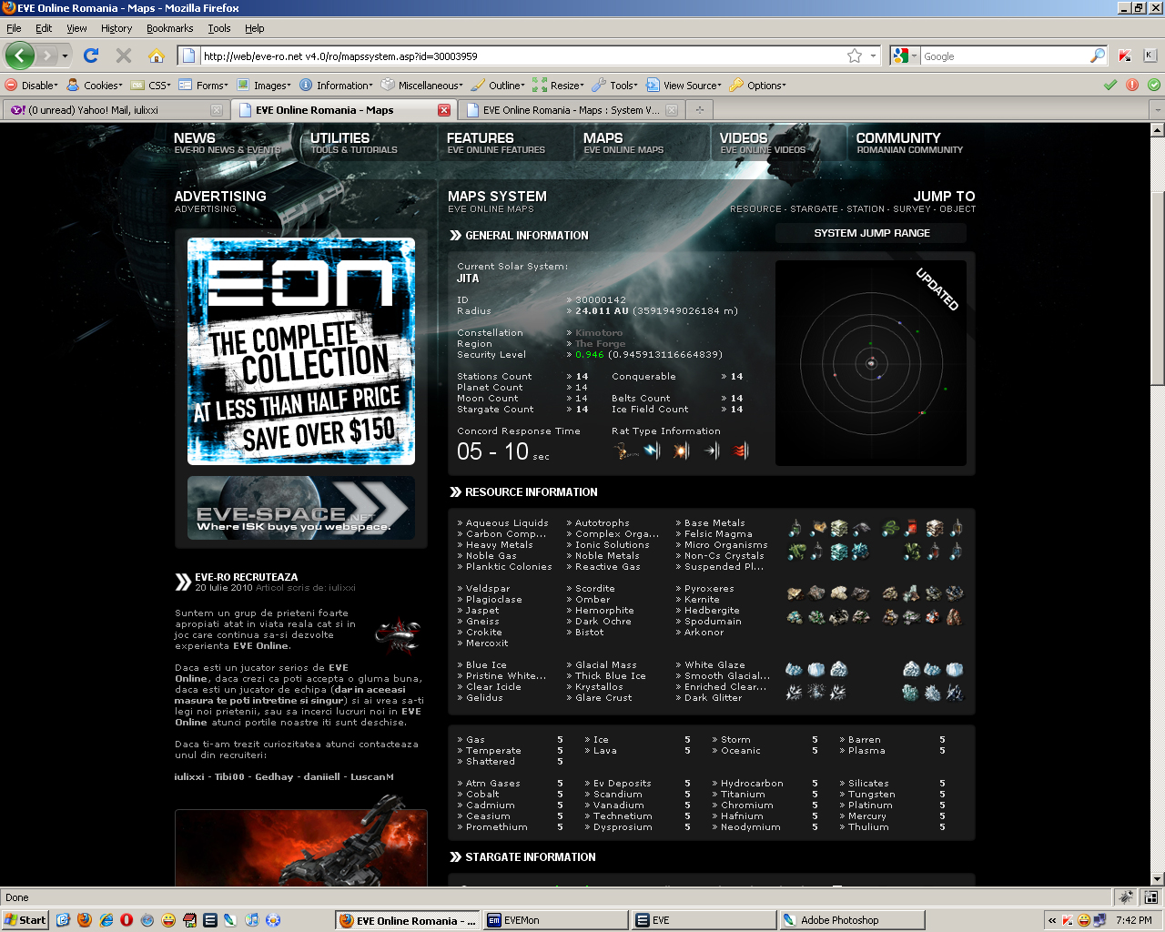
Task: Click the red exclamation icon on the Web Developer toolbar
Action: click(1132, 85)
